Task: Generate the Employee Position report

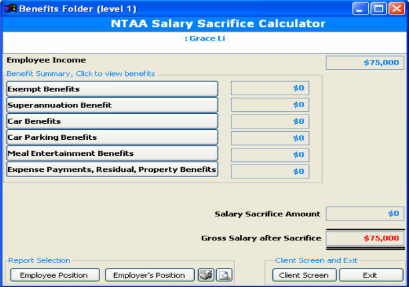Action: click(54, 275)
